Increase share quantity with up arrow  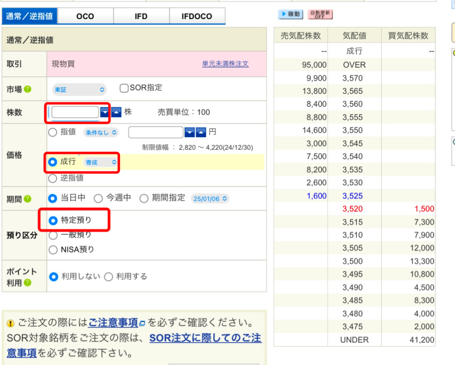pos(116,113)
